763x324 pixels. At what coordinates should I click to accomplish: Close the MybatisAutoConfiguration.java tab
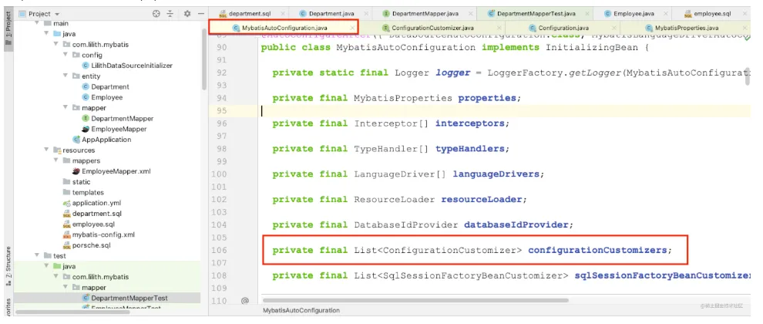pos(351,29)
